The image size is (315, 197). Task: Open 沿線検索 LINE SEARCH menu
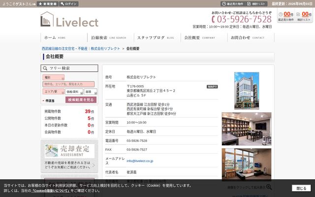pos(111,37)
